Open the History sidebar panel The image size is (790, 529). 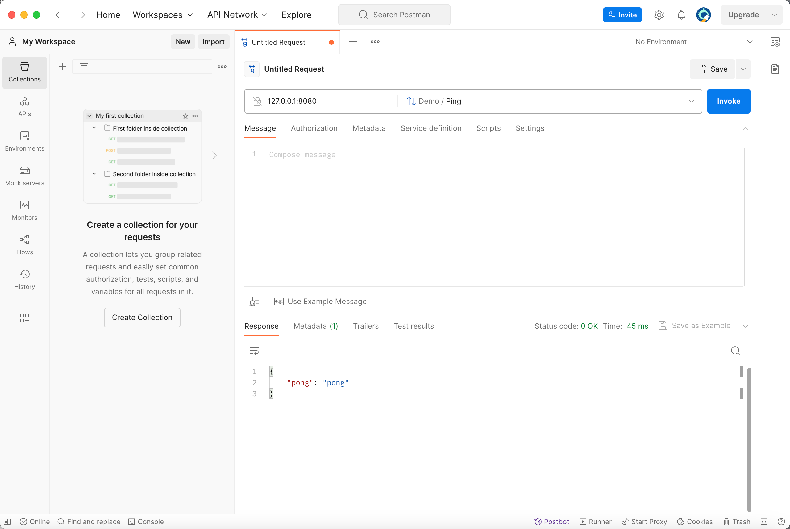pos(24,279)
